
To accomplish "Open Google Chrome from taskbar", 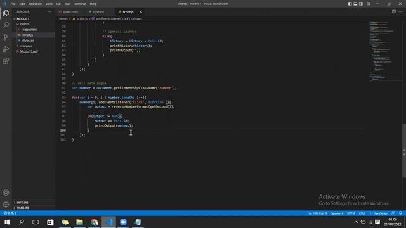I will tap(95, 222).
